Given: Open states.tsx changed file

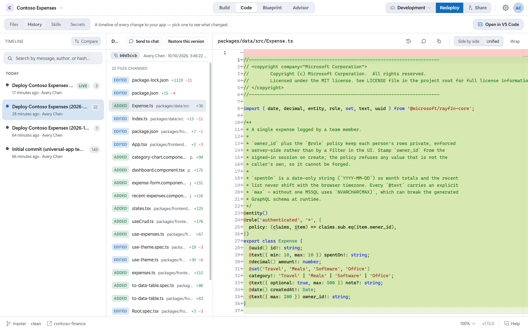Looking at the screenshot, I should click(157, 209).
